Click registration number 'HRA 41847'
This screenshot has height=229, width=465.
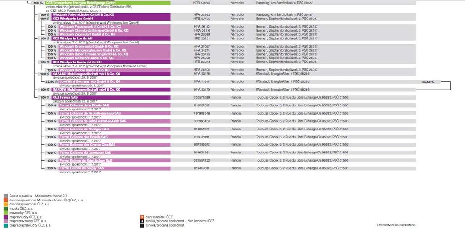click(x=202, y=81)
